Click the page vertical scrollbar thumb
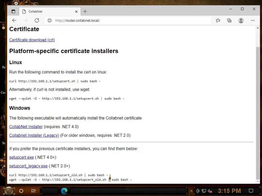 pyautogui.click(x=258, y=113)
